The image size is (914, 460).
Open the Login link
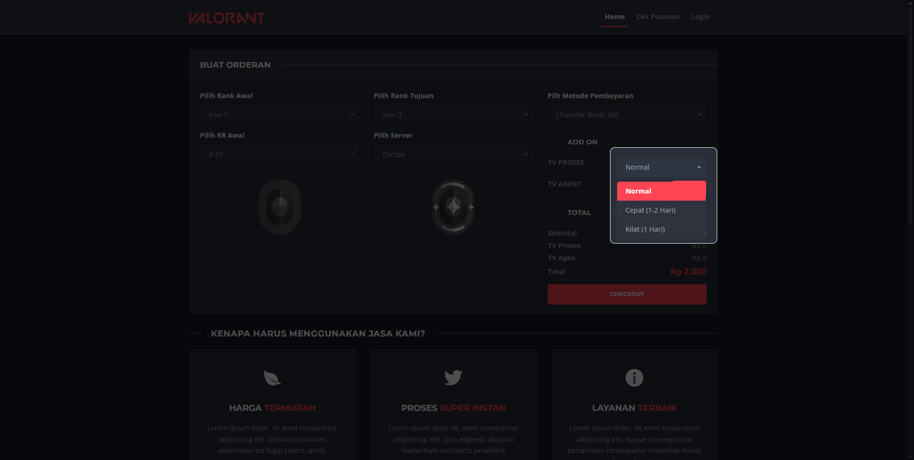pos(700,17)
